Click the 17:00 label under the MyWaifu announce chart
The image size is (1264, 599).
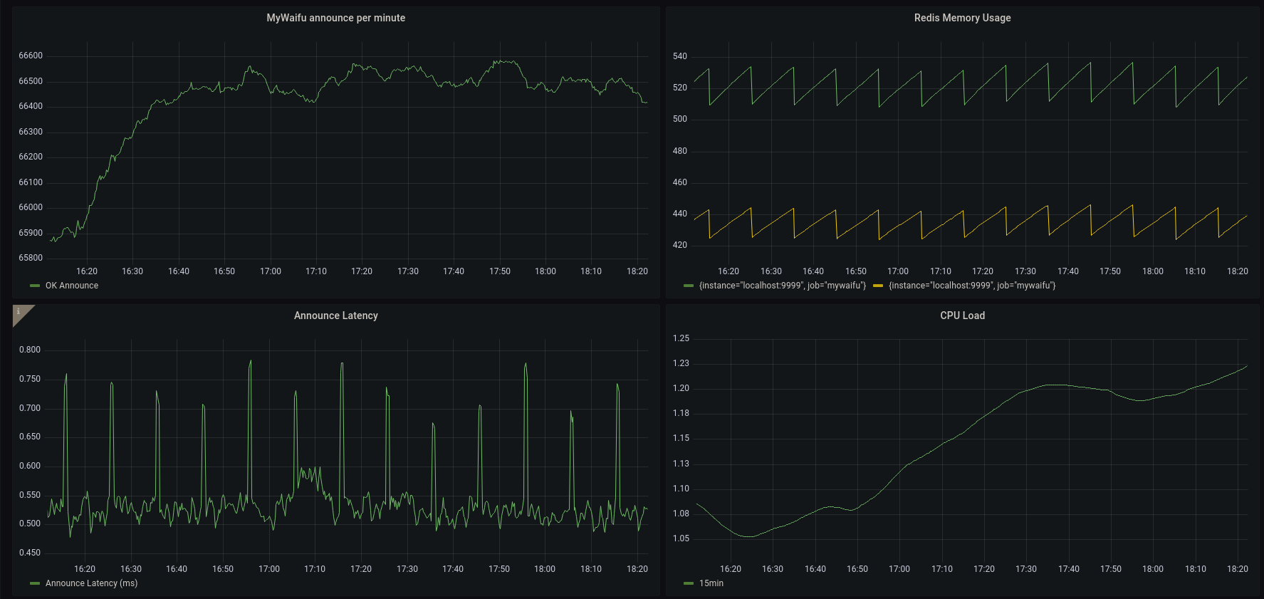(271, 271)
